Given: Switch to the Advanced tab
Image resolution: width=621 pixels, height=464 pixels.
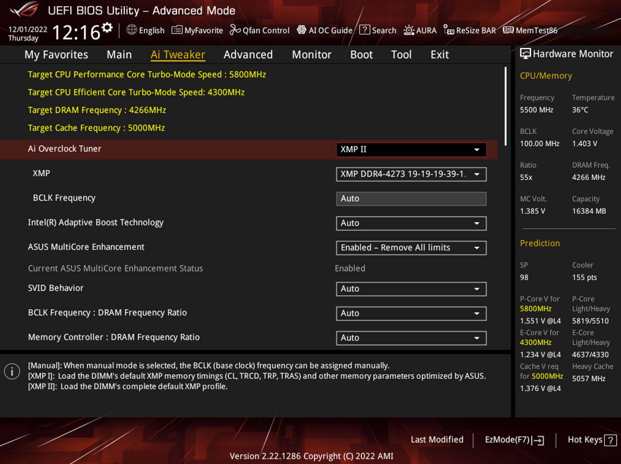Looking at the screenshot, I should coord(248,54).
